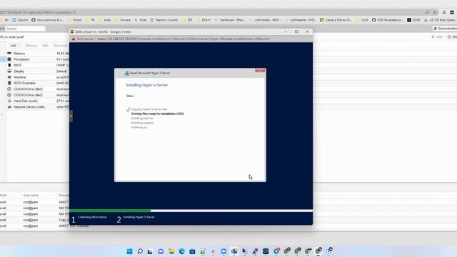Viewport: 457px width, 257px height.
Task: Click the Hyper-V installer title icon
Action: [127, 73]
